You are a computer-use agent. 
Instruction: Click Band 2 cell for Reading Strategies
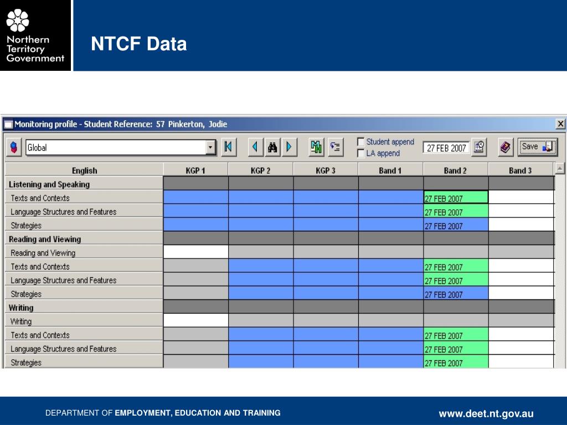pos(456,294)
